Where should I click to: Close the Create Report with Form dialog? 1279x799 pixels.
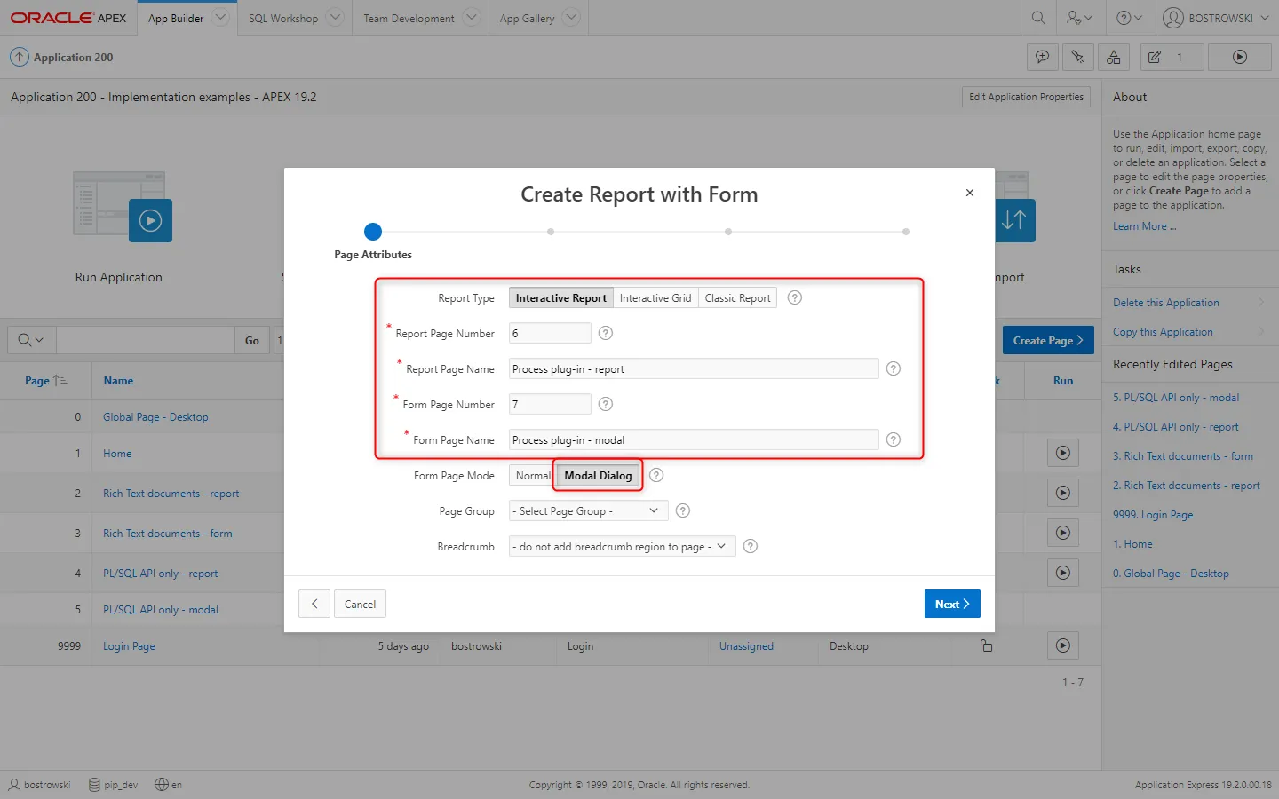pos(970,193)
